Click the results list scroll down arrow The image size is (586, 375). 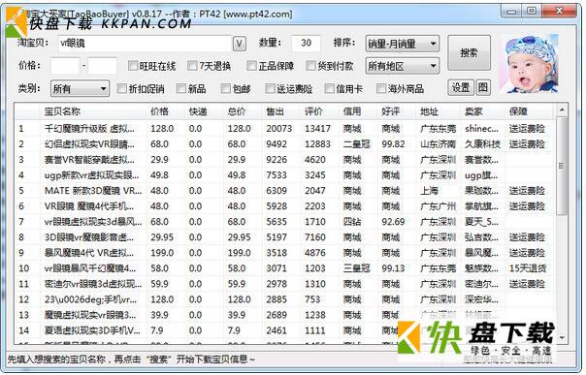point(562,337)
